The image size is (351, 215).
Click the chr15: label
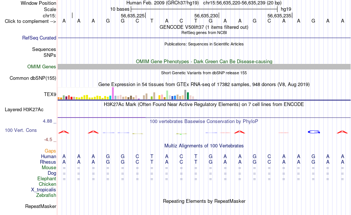coord(49,16)
